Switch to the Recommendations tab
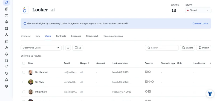Image resolution: width=219 pixels, height=101 pixels. tap(113, 36)
